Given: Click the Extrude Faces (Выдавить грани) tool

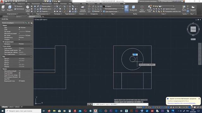Looking at the screenshot, I should 45,9.
